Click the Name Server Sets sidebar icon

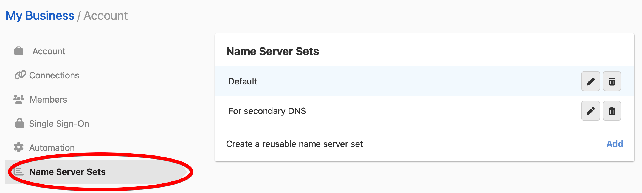click(19, 172)
